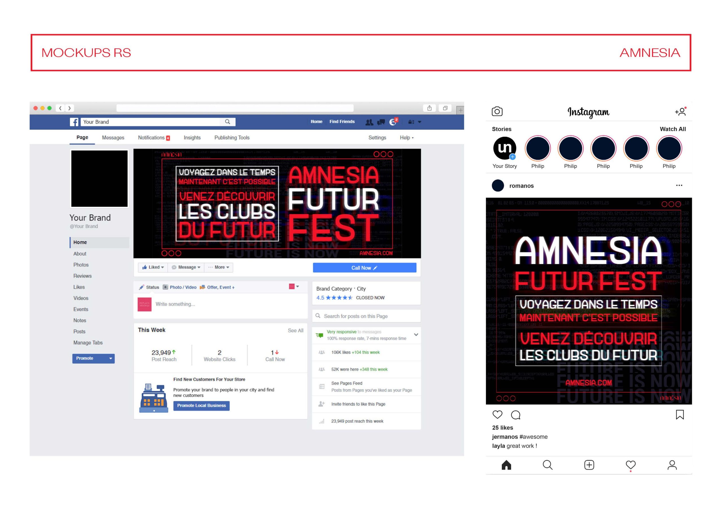722x511 pixels.
Task: Switch to Messages tab
Action: (x=113, y=137)
